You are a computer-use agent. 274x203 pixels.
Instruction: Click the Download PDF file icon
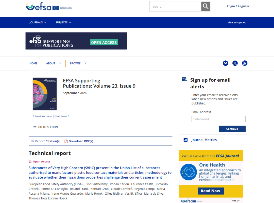pos(66,141)
